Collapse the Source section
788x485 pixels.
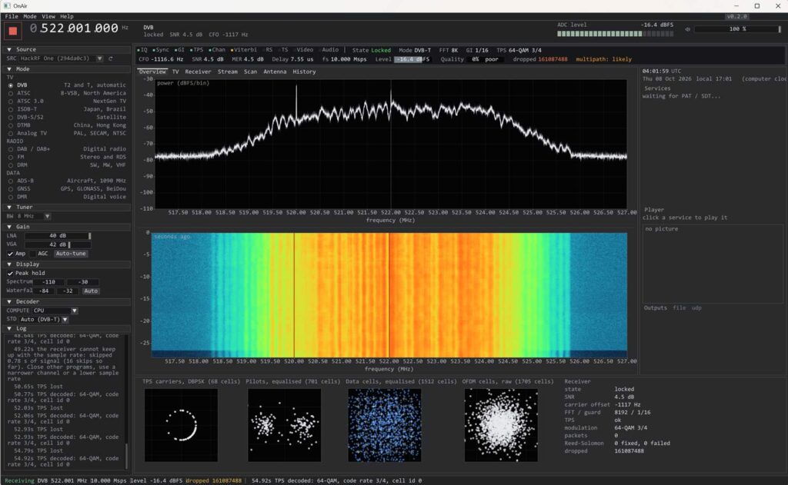pyautogui.click(x=9, y=50)
